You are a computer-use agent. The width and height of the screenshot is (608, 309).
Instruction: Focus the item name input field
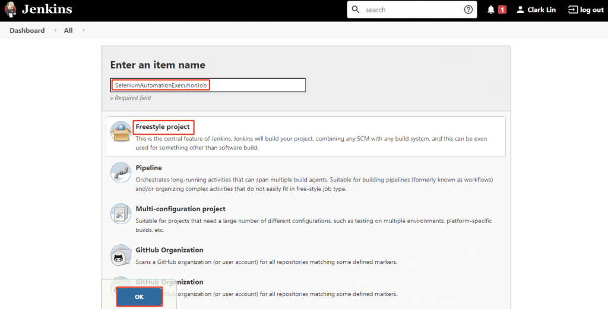pos(208,85)
